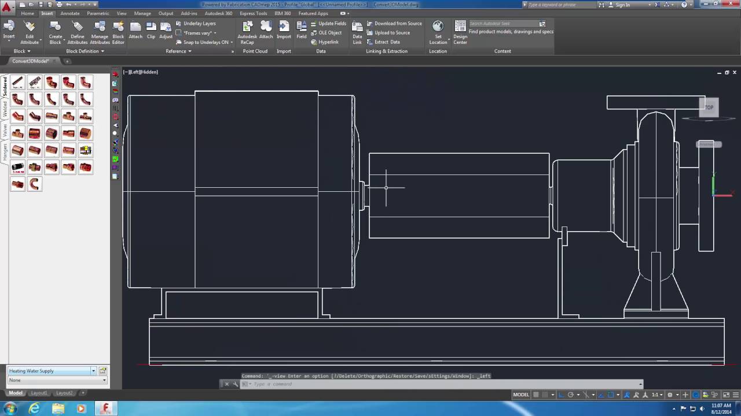Open the AutoCAD application menu button
The width and height of the screenshot is (741, 416).
(x=8, y=7)
